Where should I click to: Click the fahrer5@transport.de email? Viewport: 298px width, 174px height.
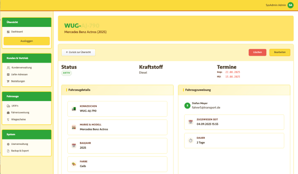[x=206, y=108]
